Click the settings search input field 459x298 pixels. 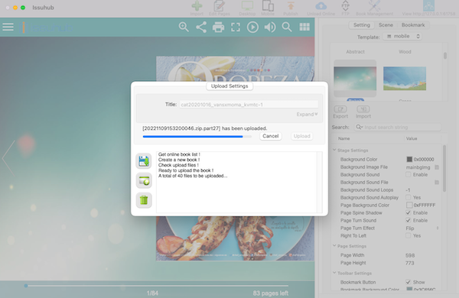click(x=398, y=127)
